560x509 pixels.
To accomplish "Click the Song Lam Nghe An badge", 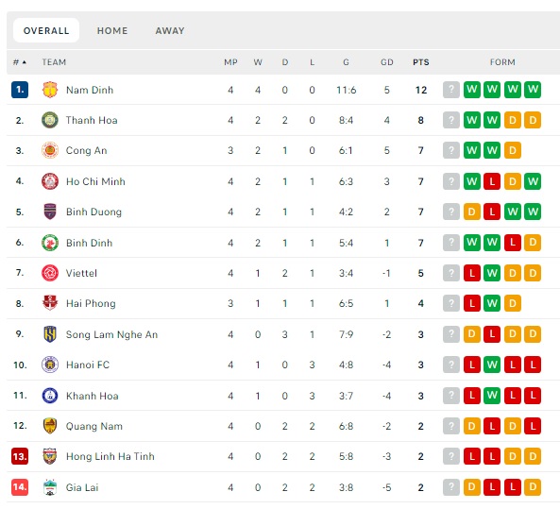I will click(x=50, y=334).
